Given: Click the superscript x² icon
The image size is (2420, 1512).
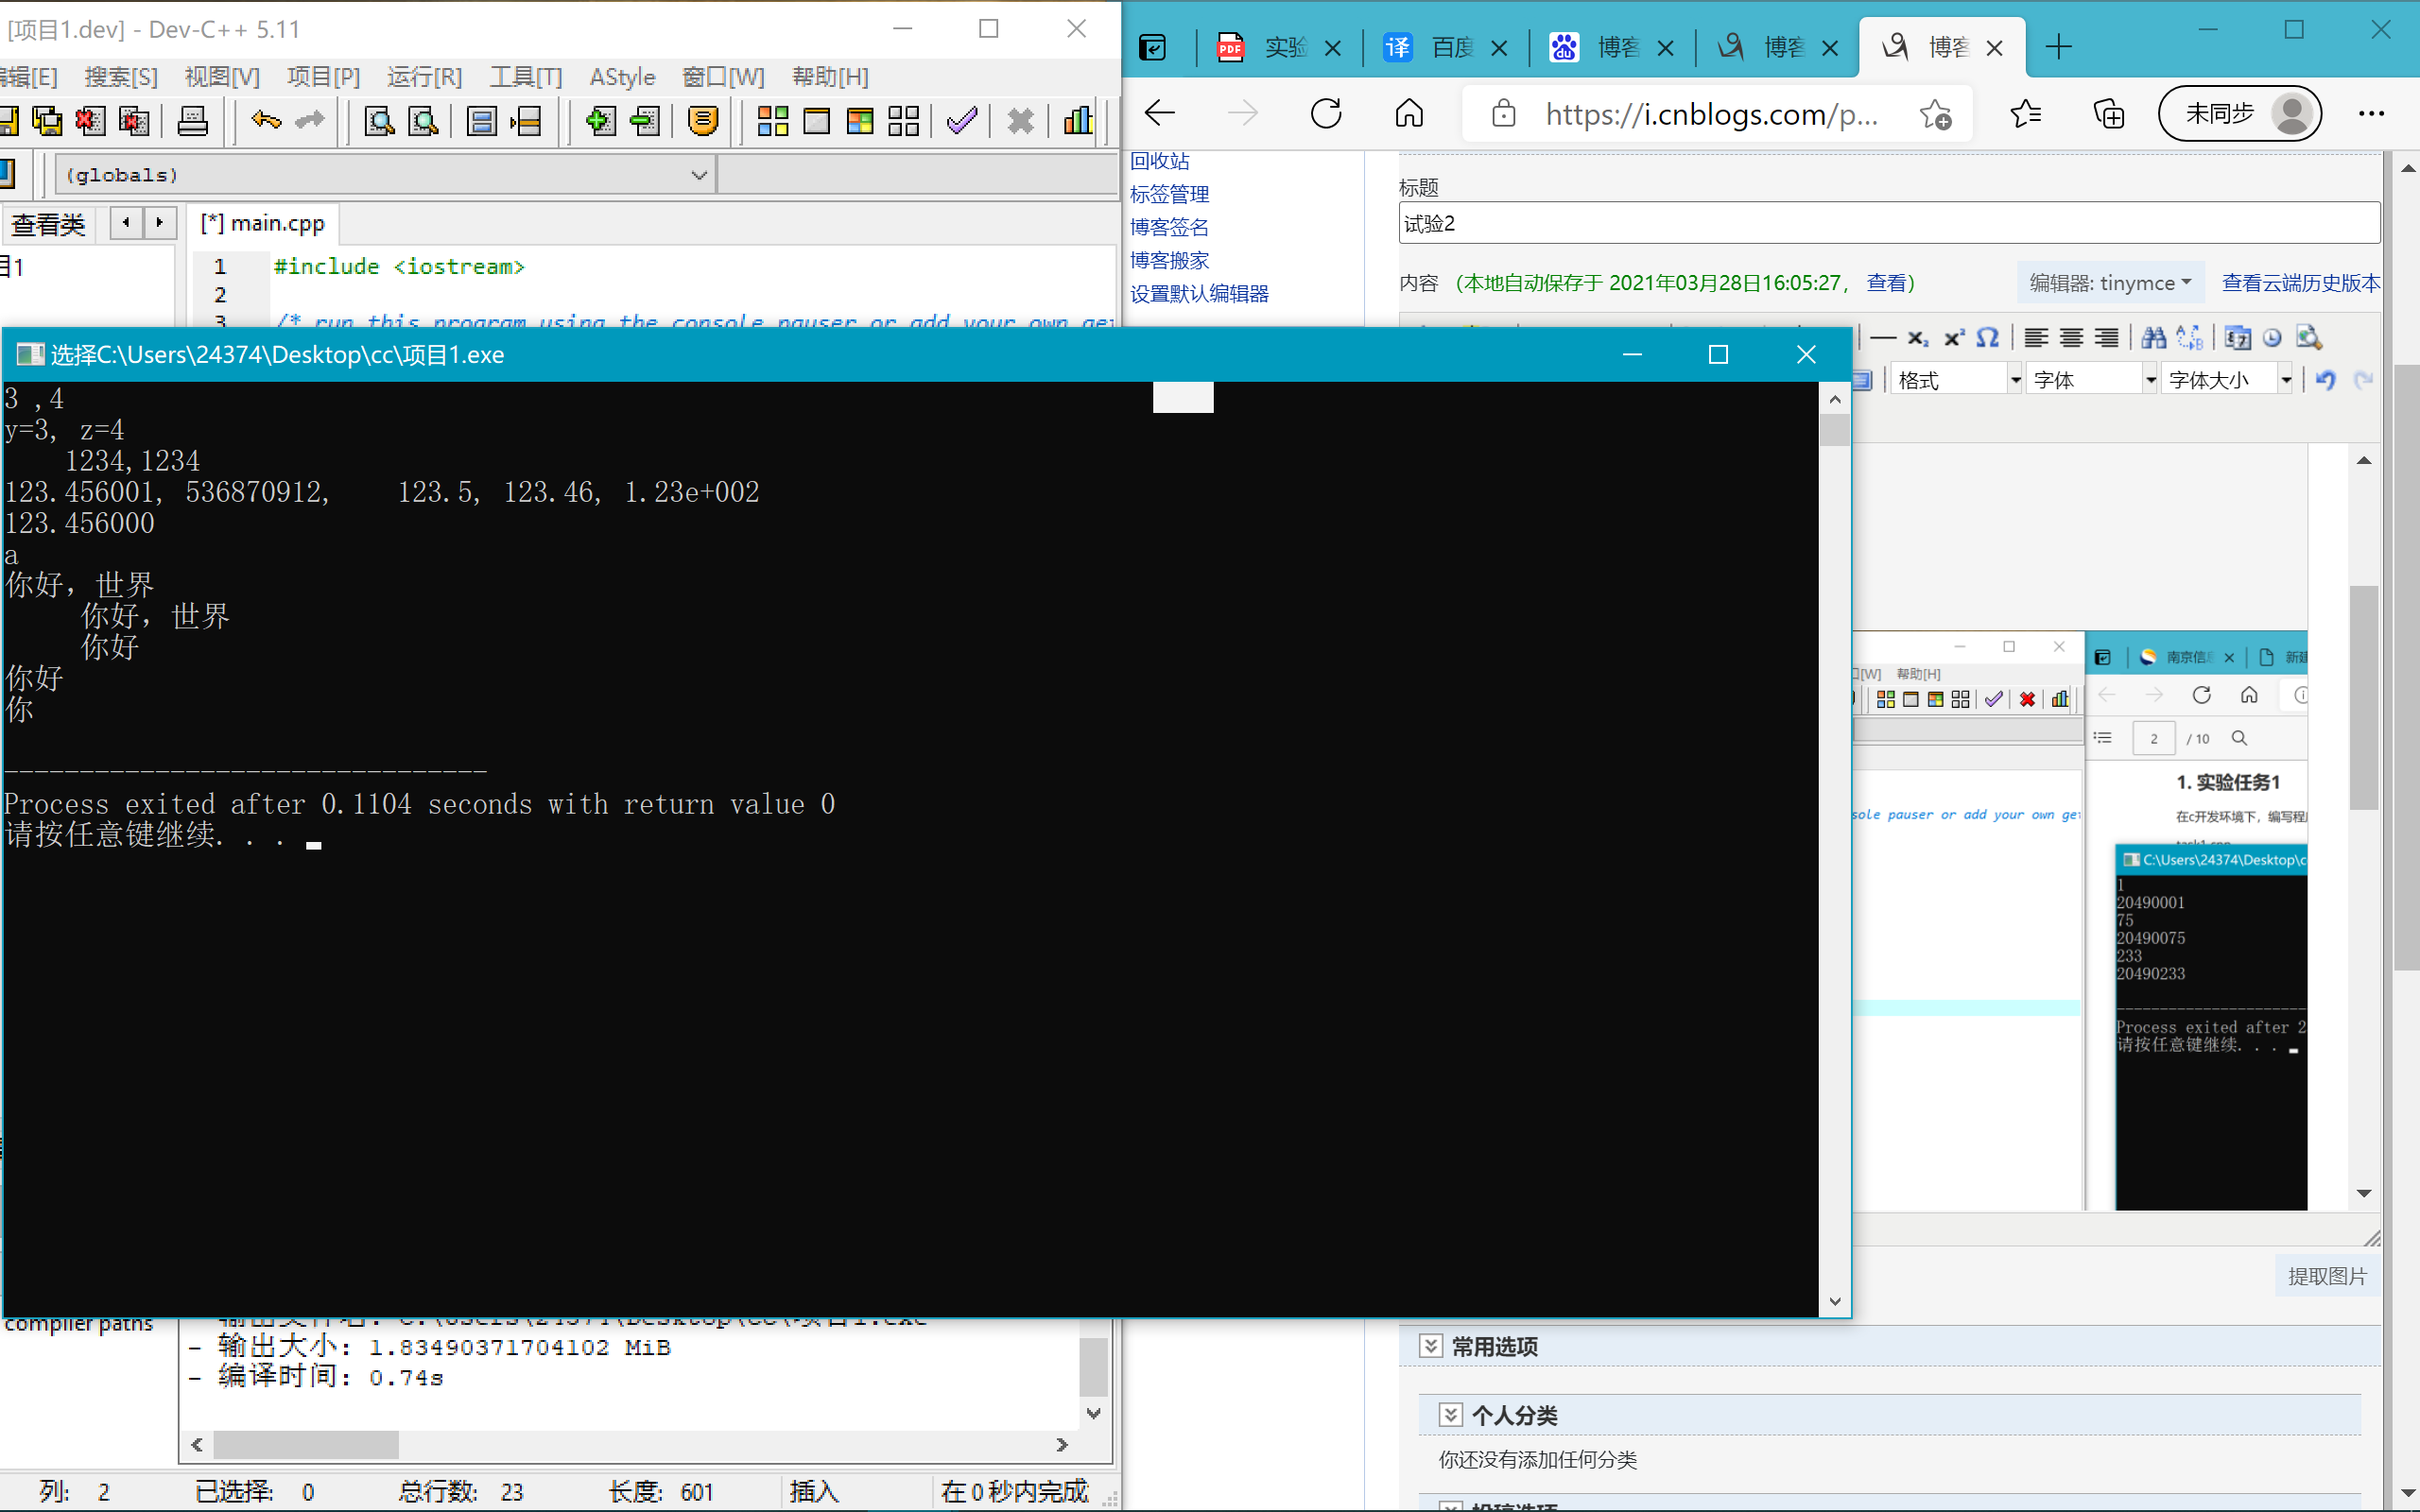Looking at the screenshot, I should [x=1953, y=338].
